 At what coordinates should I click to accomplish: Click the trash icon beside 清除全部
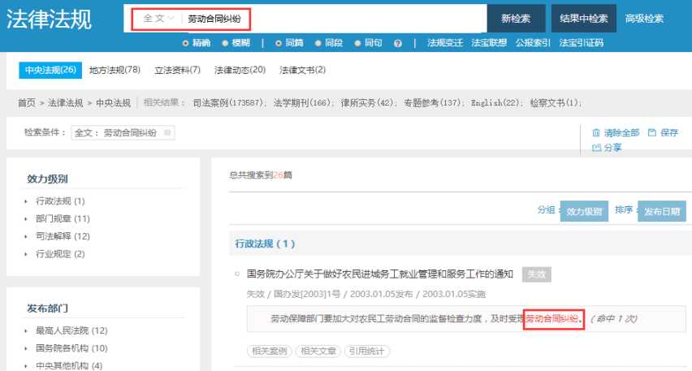[596, 133]
